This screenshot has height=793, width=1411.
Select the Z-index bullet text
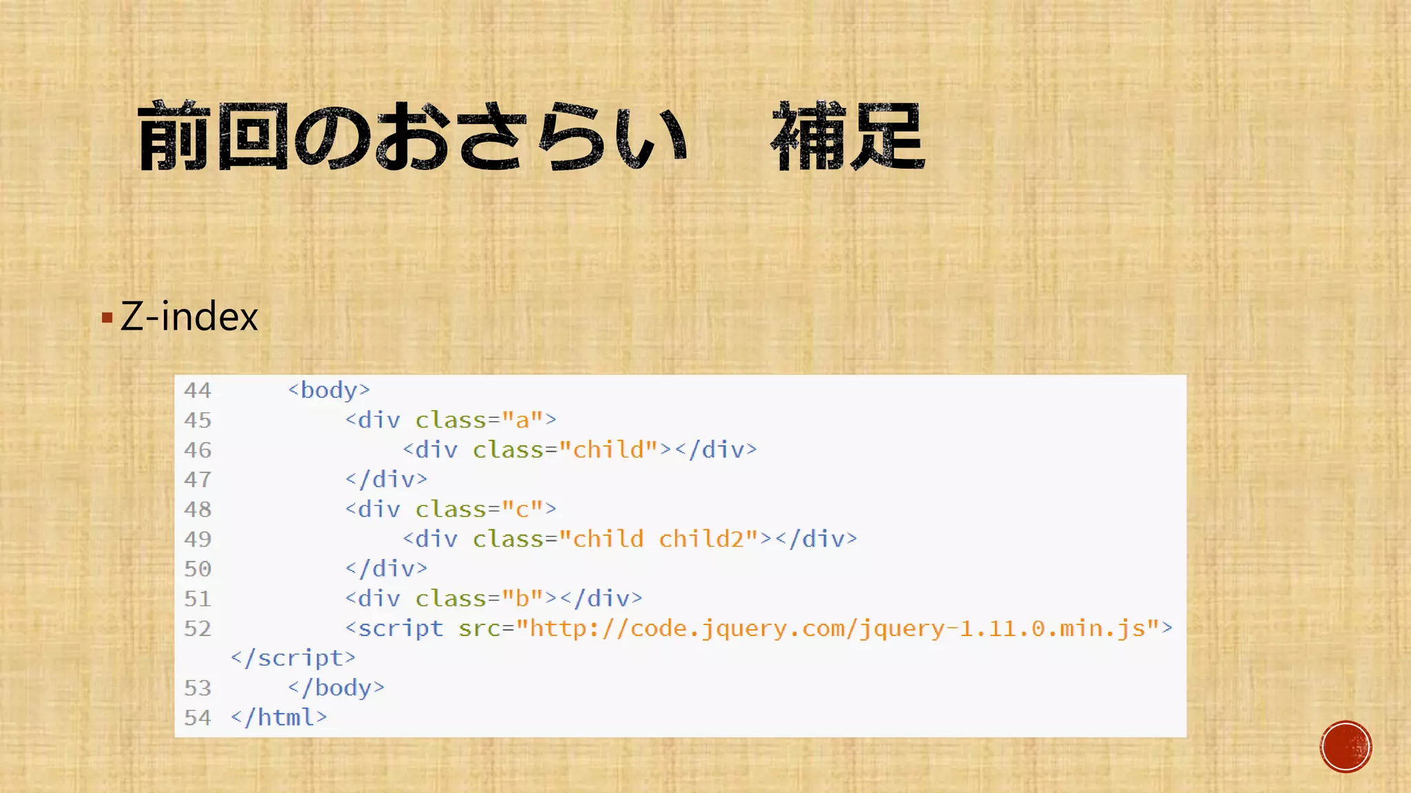[x=189, y=317]
